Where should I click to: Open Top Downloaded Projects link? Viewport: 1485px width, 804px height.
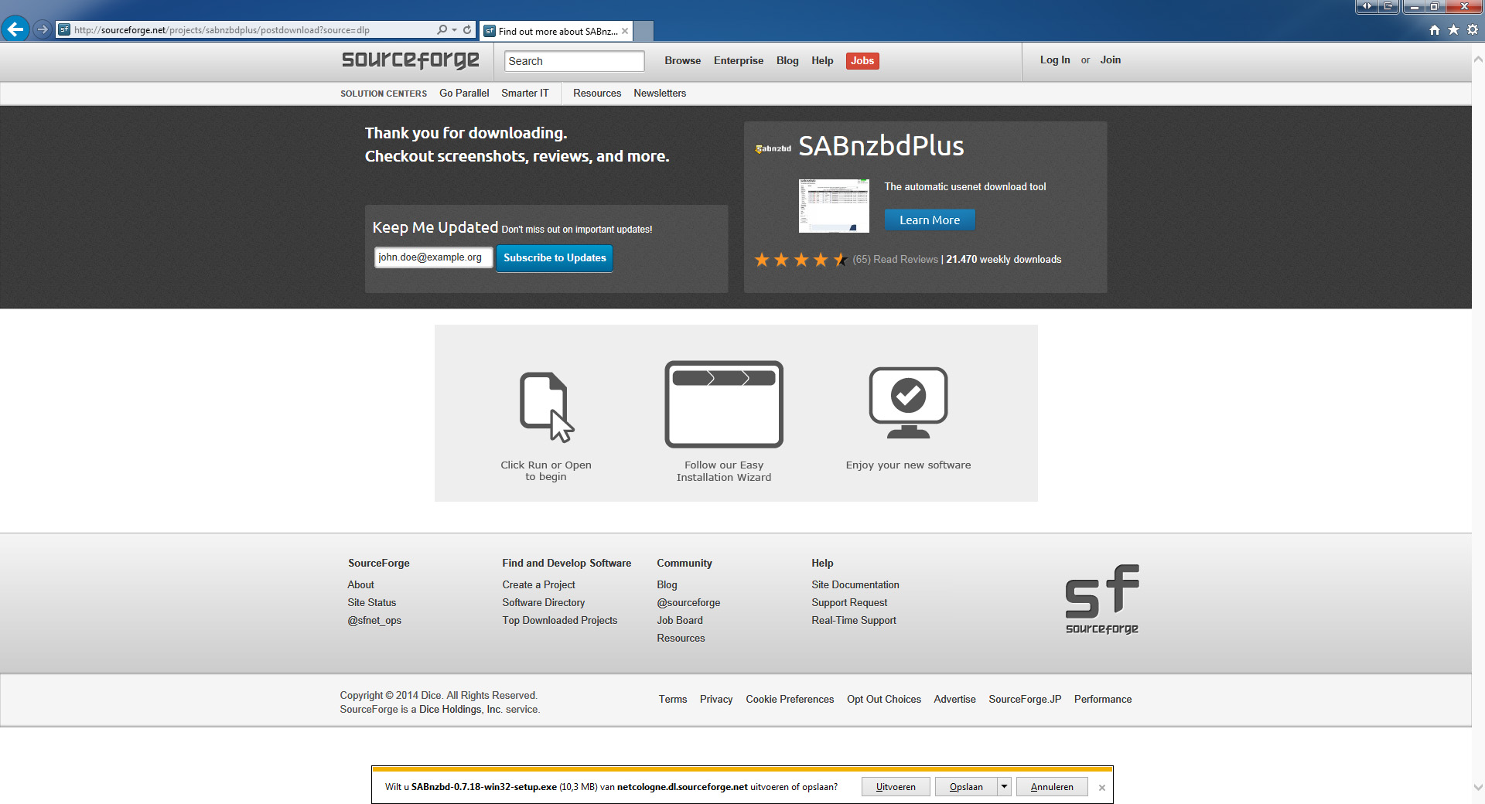coord(559,620)
